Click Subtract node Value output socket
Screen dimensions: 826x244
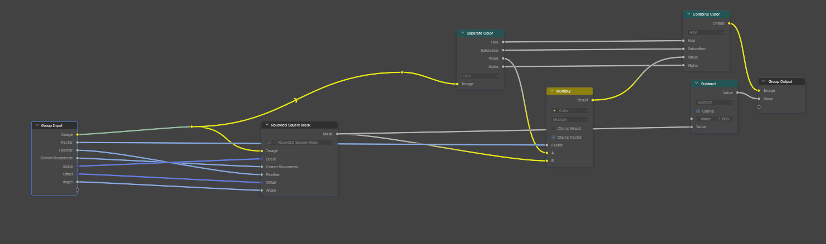tap(737, 92)
